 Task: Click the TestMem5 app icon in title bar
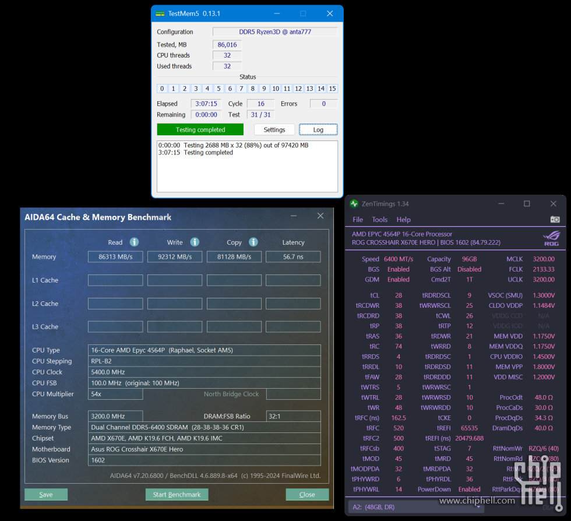click(160, 14)
